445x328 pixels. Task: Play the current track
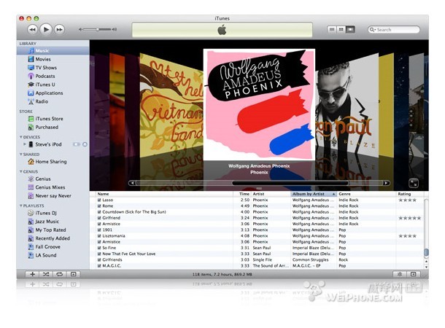coord(46,29)
